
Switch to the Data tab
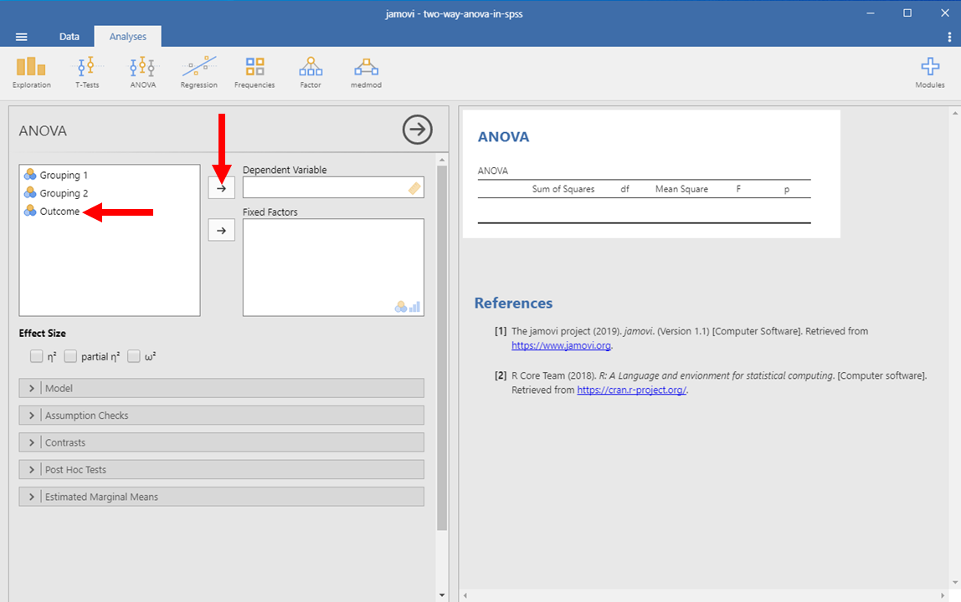[x=69, y=37]
